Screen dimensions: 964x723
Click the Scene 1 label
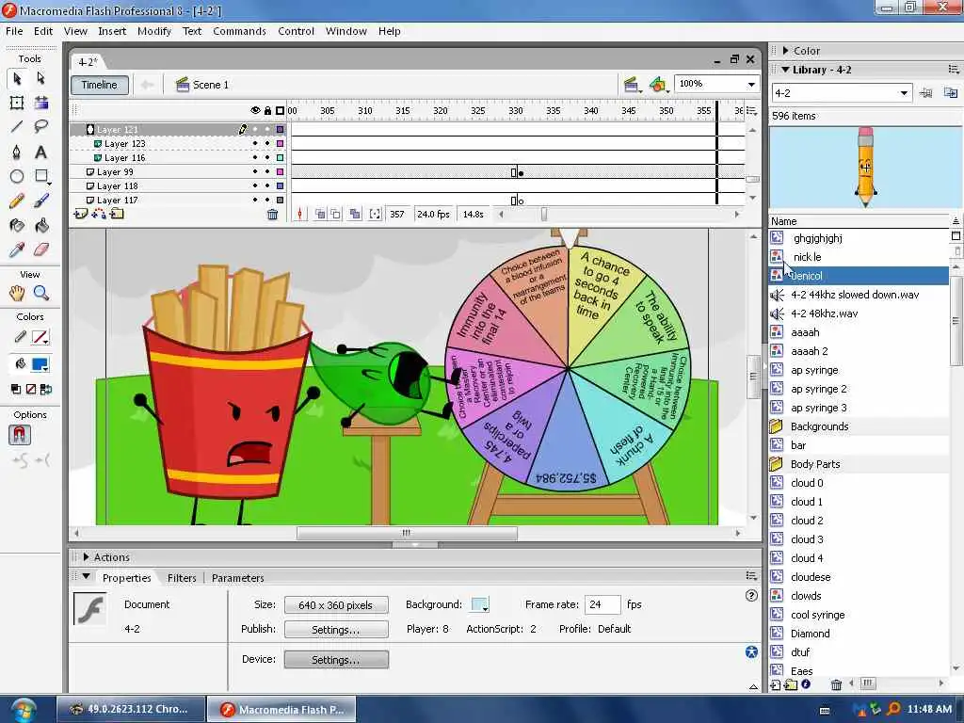click(x=211, y=85)
